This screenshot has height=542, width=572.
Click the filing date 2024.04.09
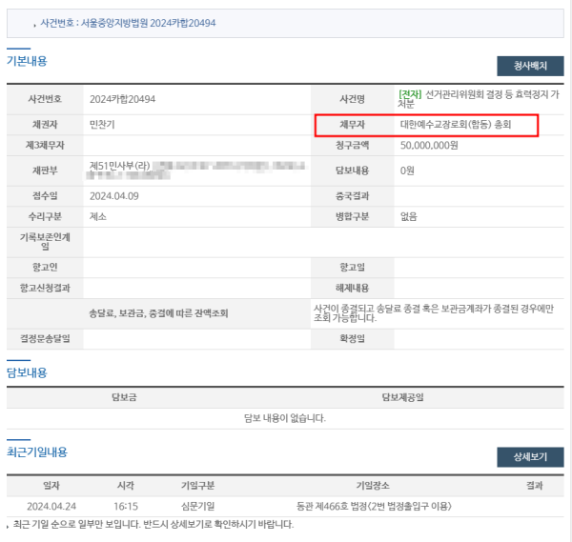pyautogui.click(x=113, y=195)
